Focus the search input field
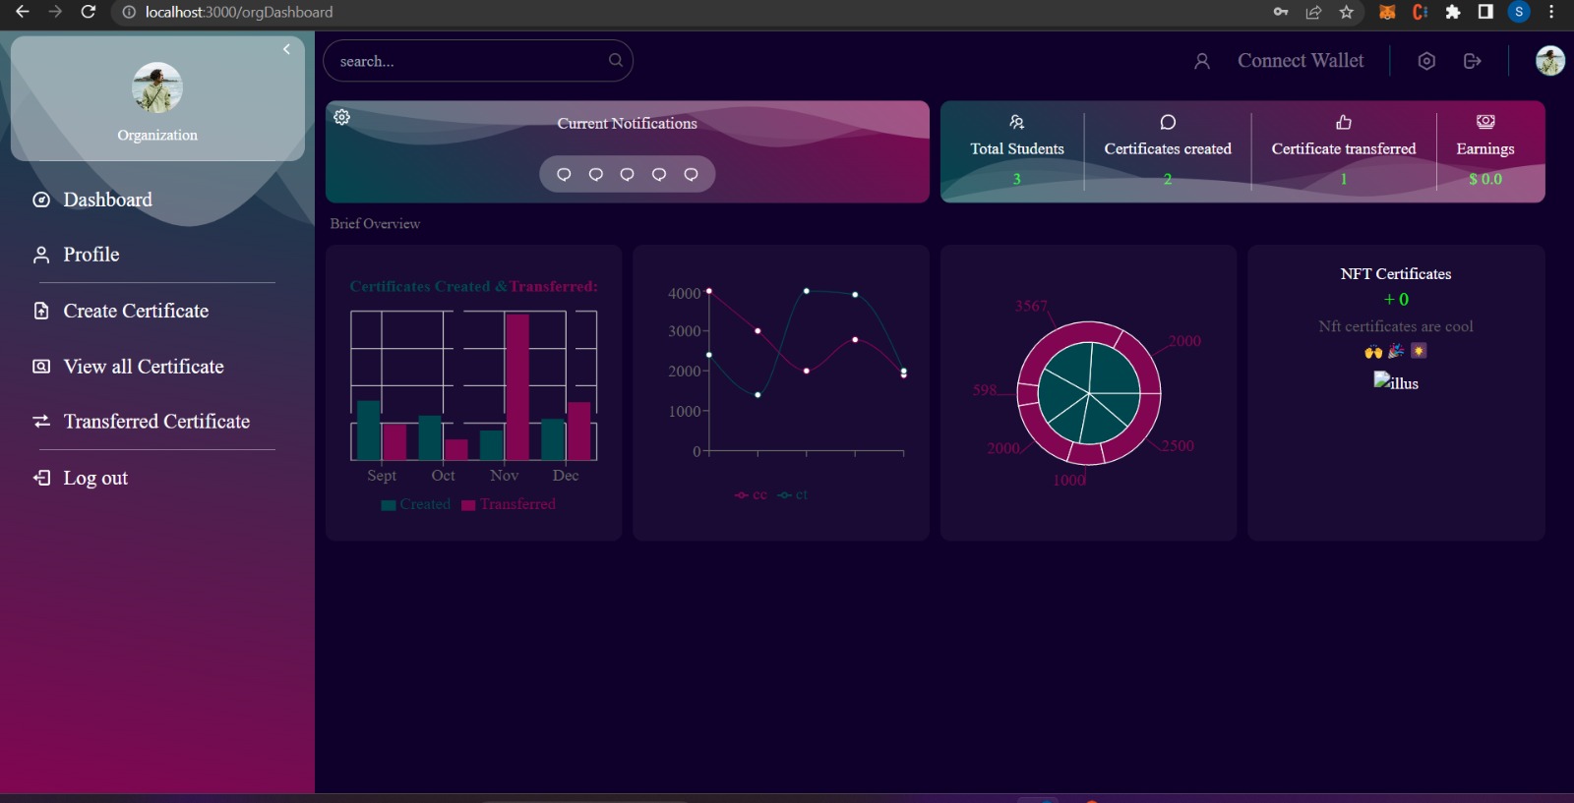The width and height of the screenshot is (1574, 803). [478, 61]
